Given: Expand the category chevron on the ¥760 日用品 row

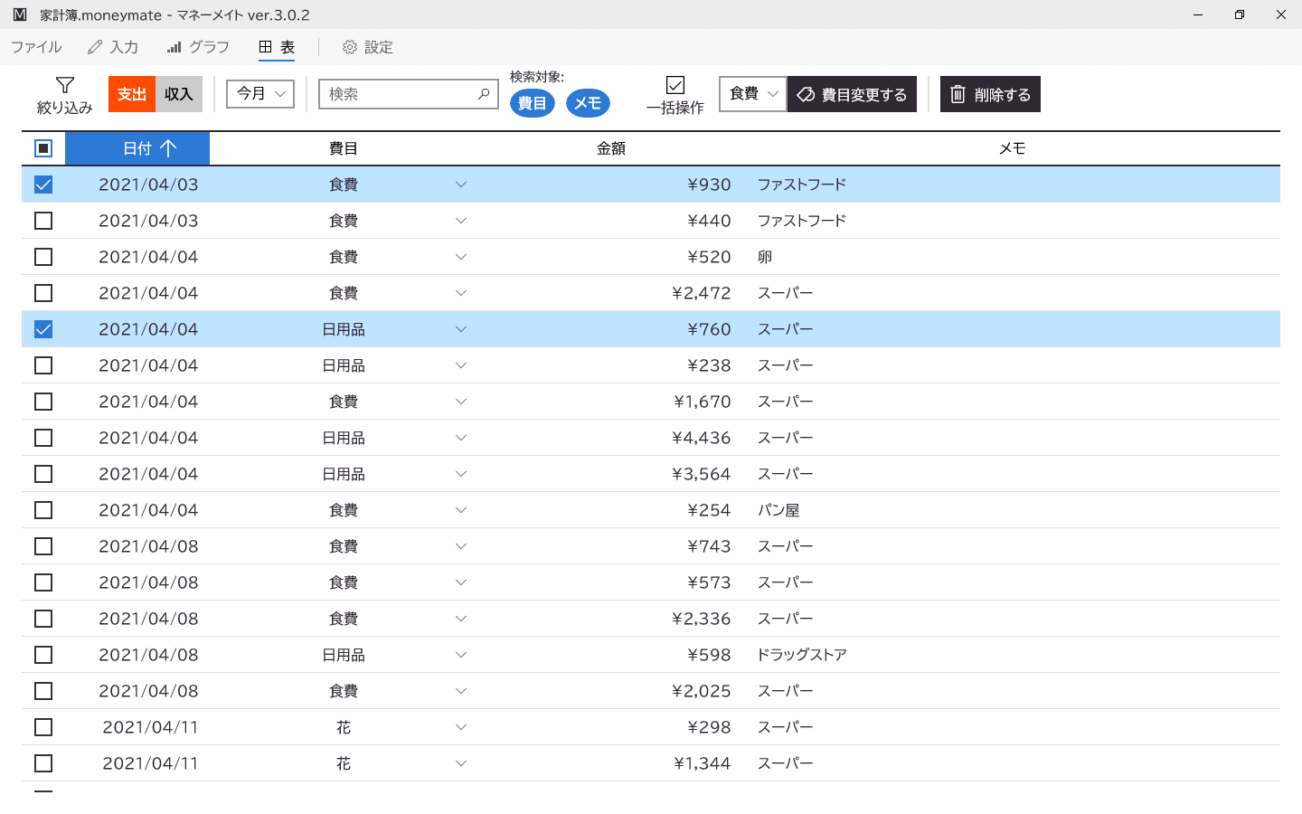Looking at the screenshot, I should 461,329.
